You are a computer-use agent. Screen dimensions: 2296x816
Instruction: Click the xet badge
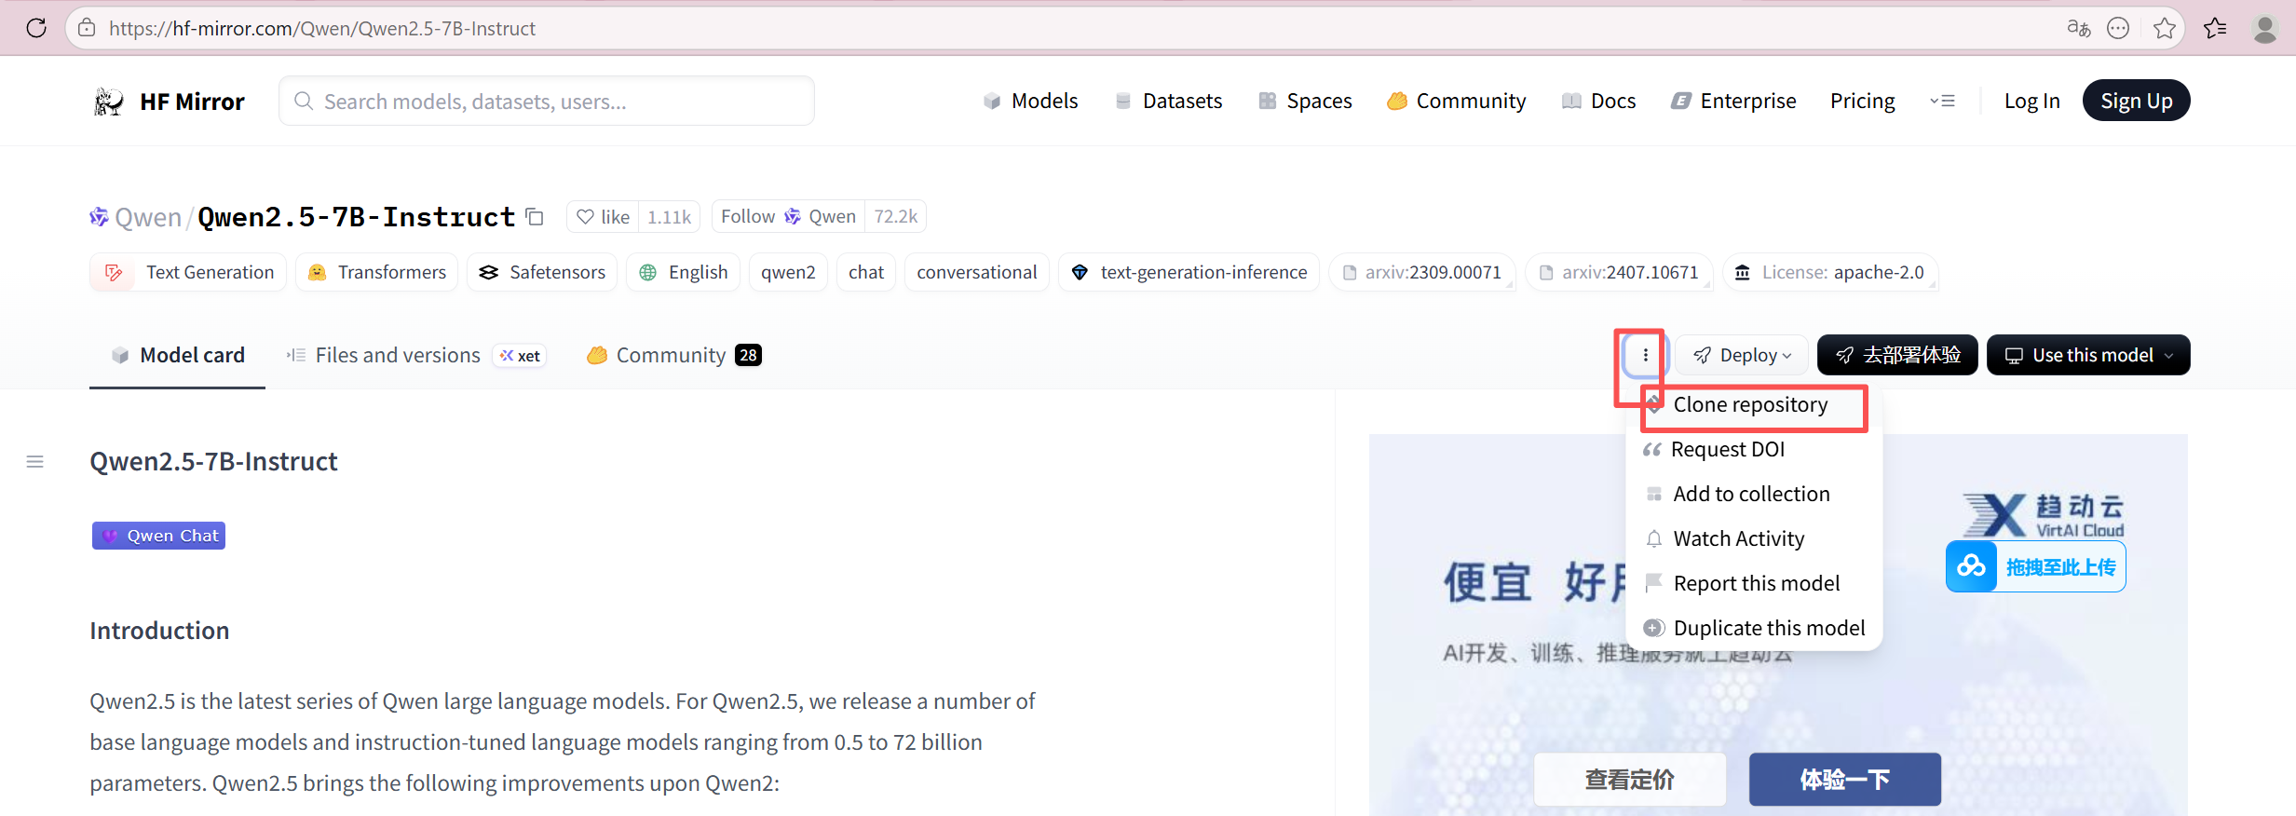tap(520, 356)
